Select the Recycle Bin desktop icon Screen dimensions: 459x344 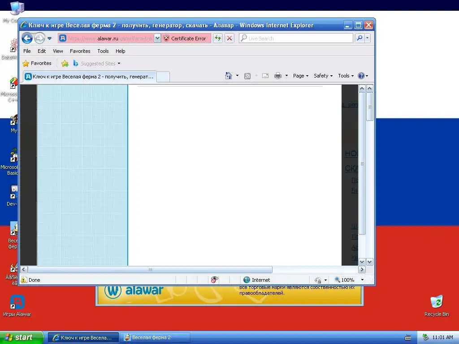coord(437,306)
